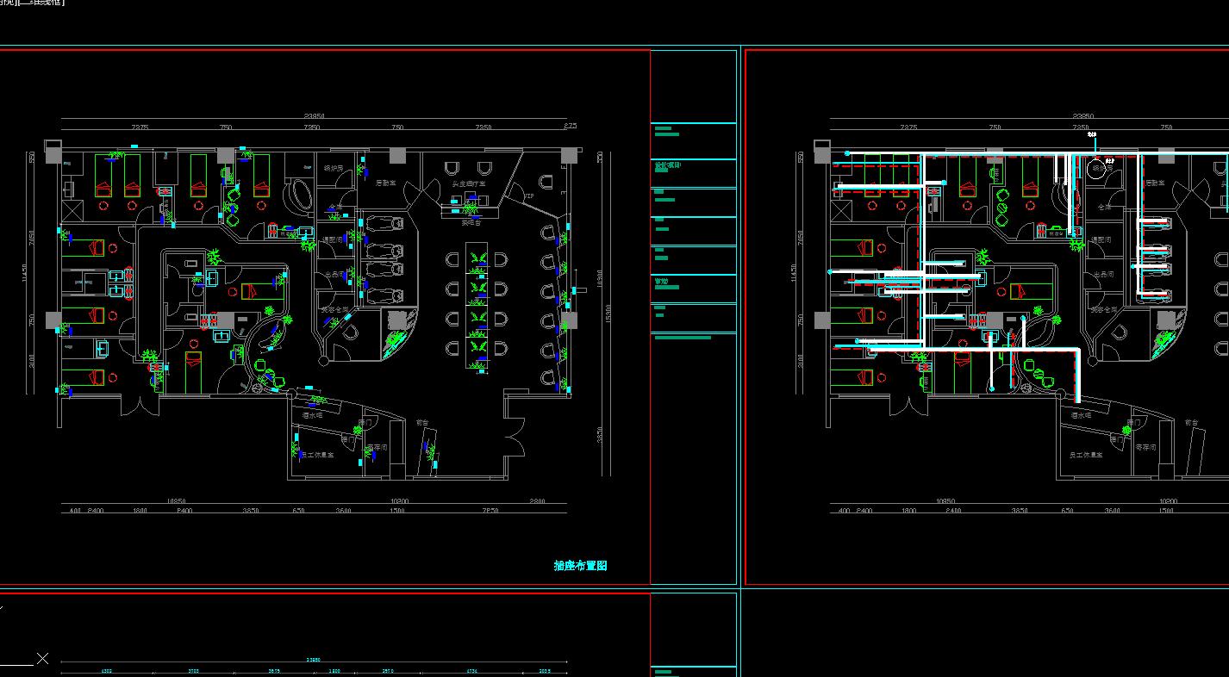Select 美容仓库 label in the piping plan

click(x=1104, y=308)
